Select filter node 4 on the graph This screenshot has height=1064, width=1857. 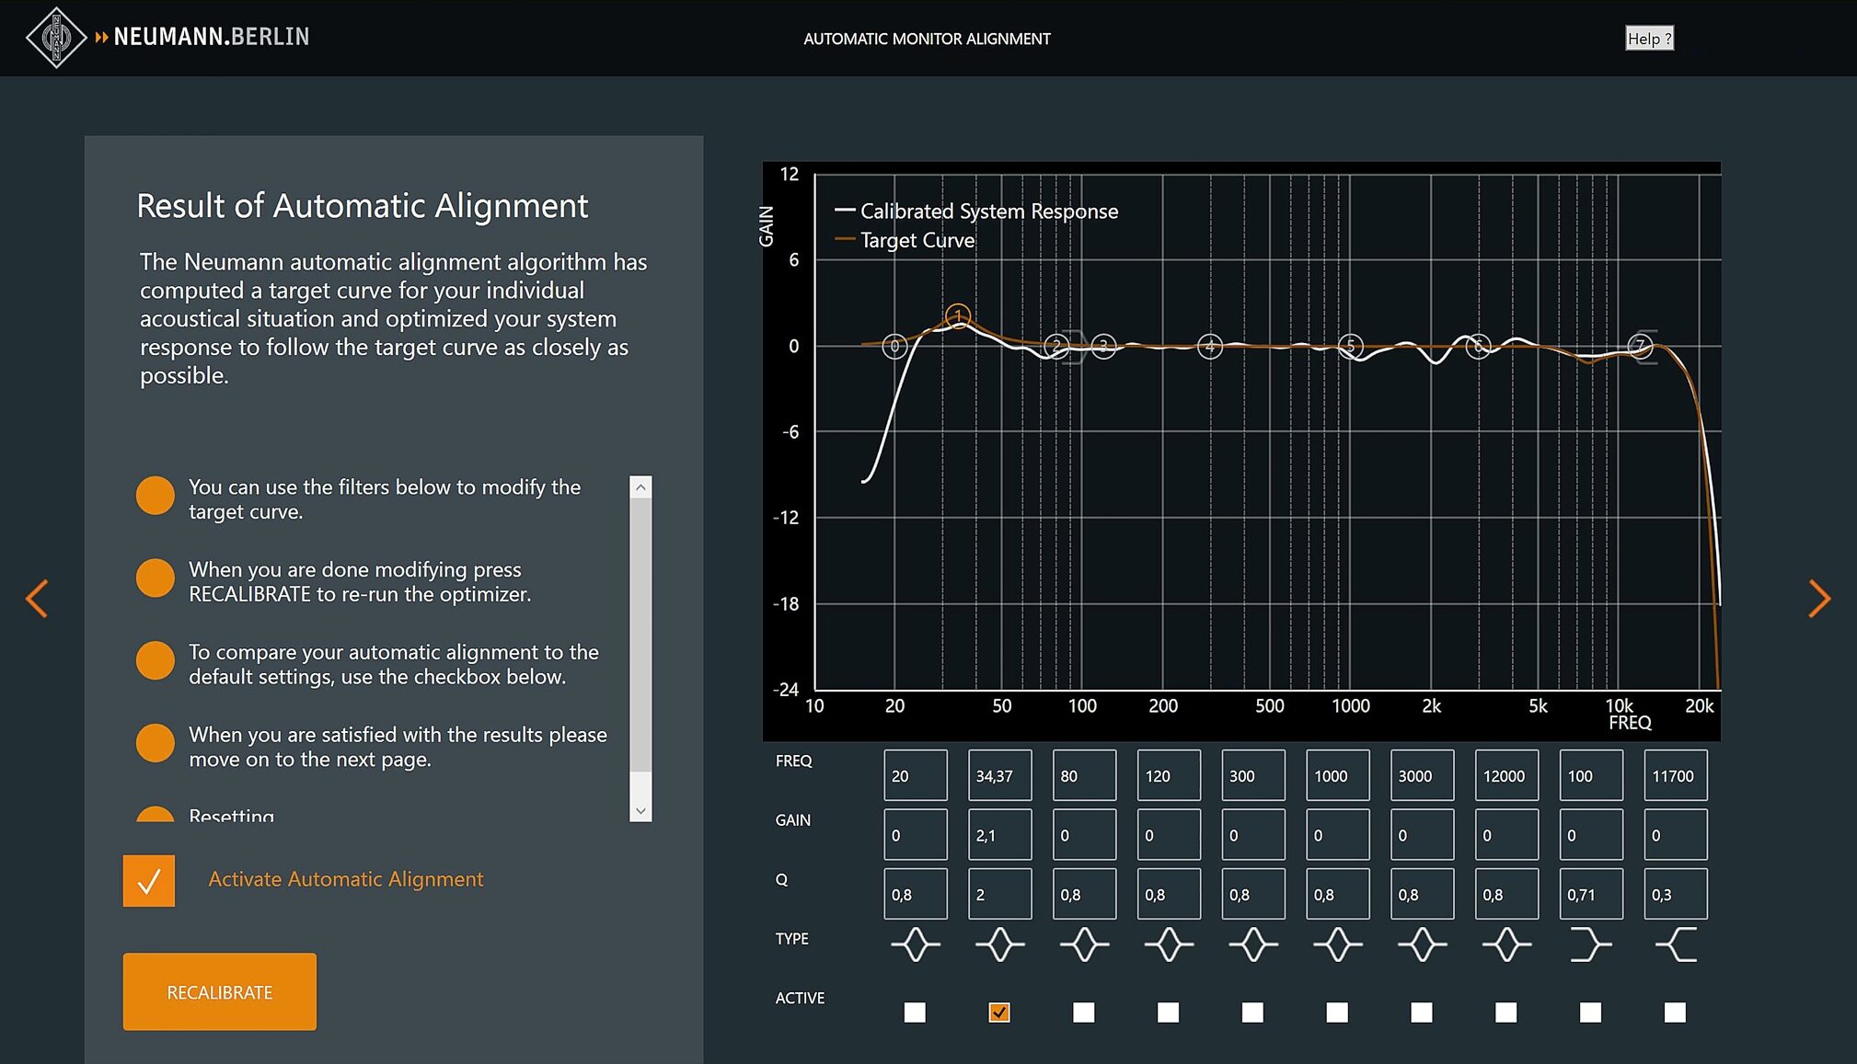pos(1210,346)
